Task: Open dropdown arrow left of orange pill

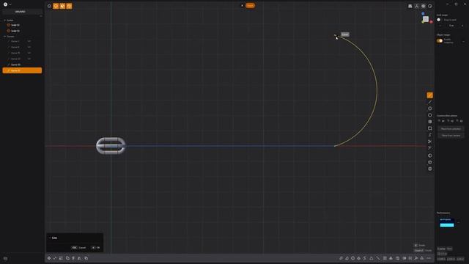Action: pos(243,5)
